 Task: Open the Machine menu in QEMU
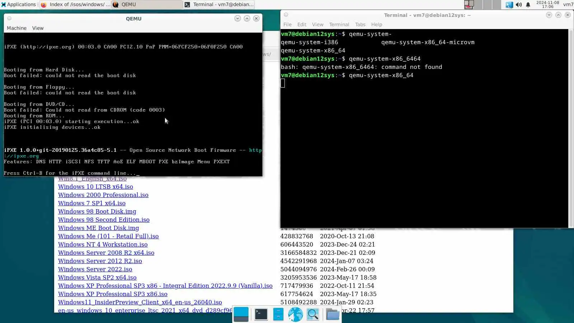(x=17, y=28)
